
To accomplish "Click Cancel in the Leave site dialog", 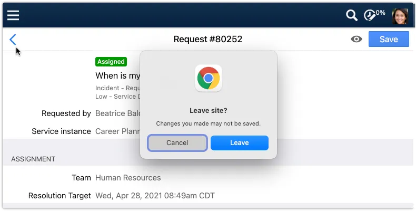I will (x=177, y=143).
